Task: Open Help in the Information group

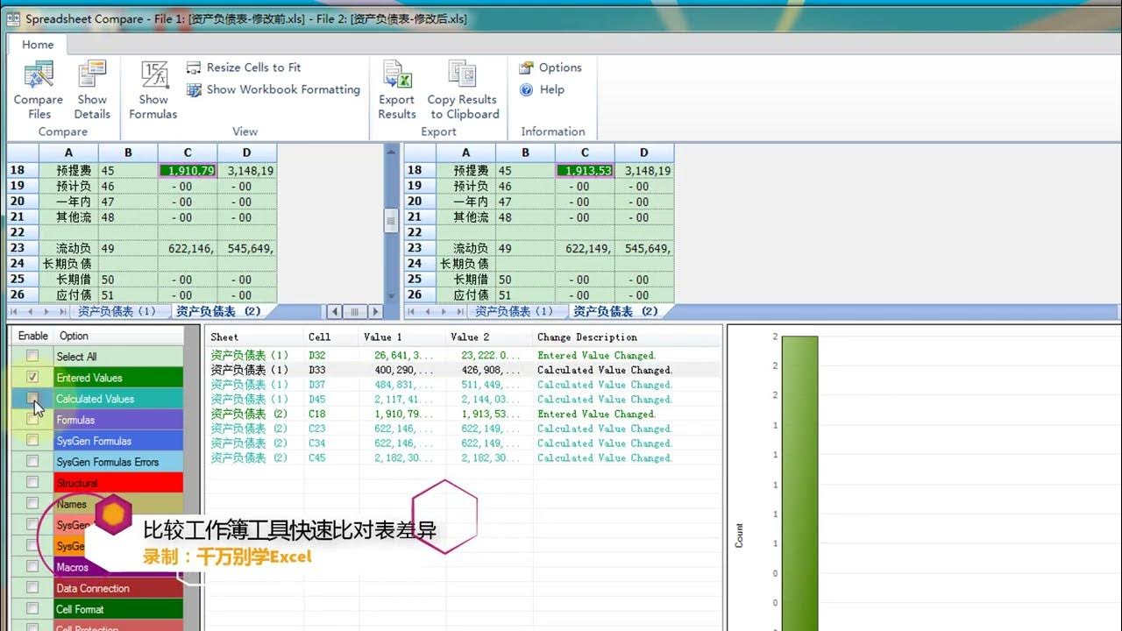Action: click(543, 89)
